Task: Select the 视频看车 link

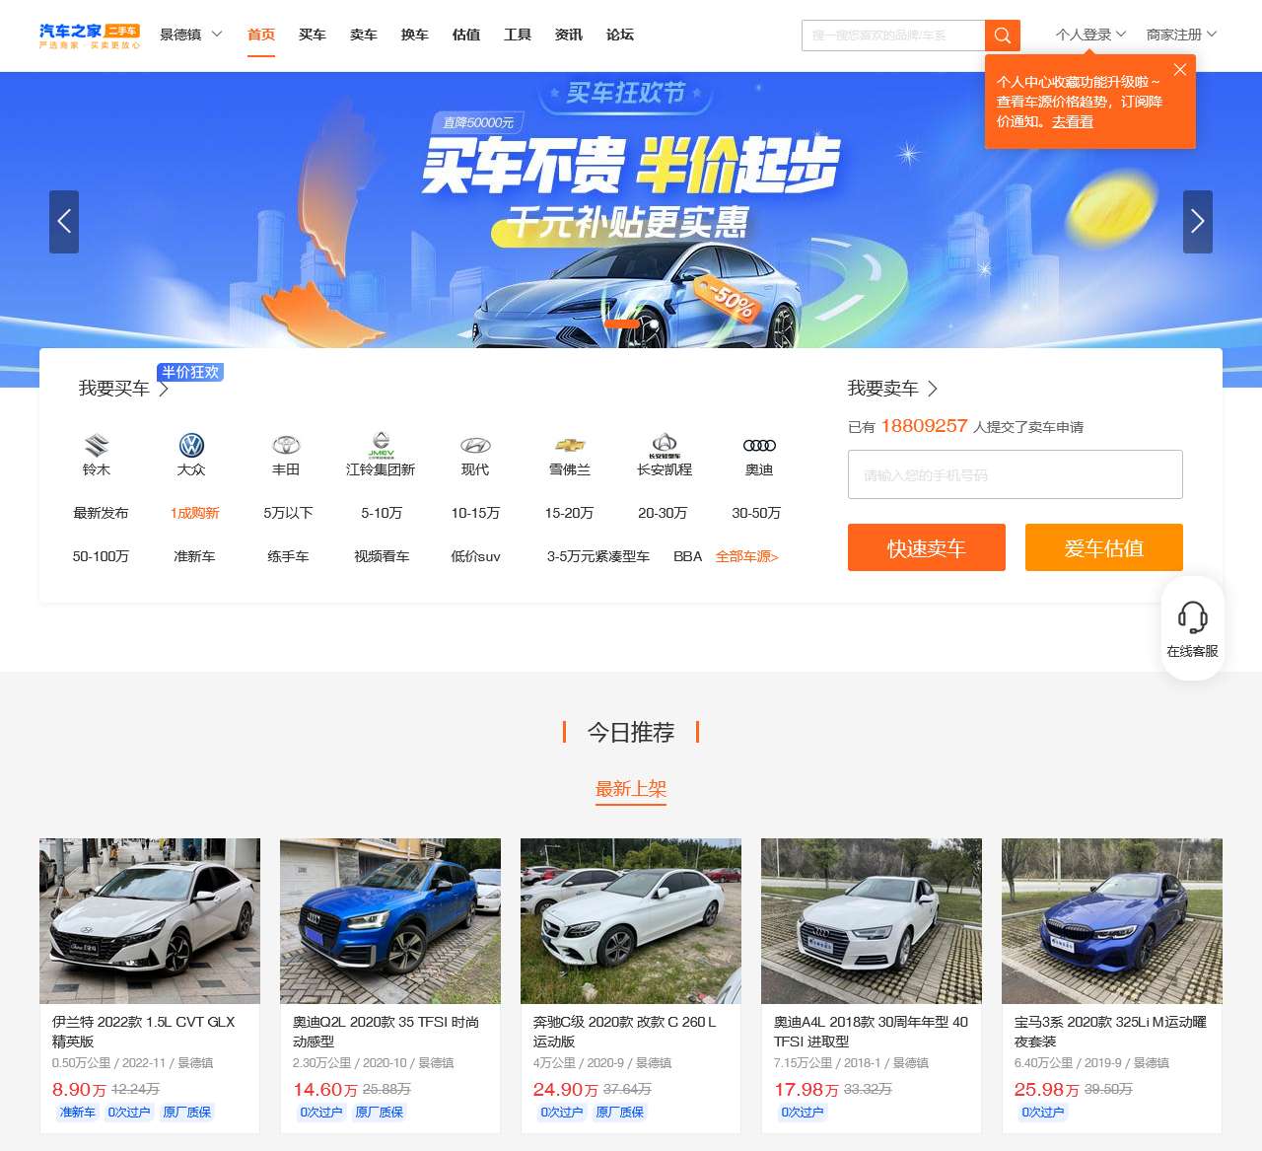Action: 382,556
